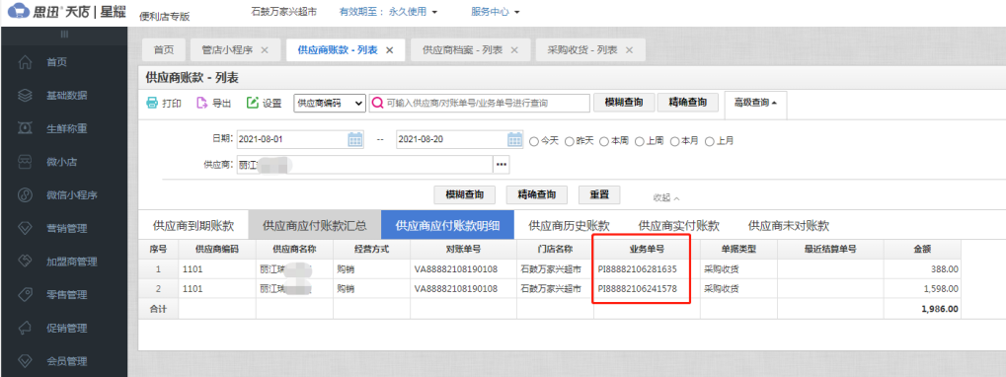Collapse the 高级查询 panel toggle
This screenshot has width=1006, height=377.
coord(755,103)
